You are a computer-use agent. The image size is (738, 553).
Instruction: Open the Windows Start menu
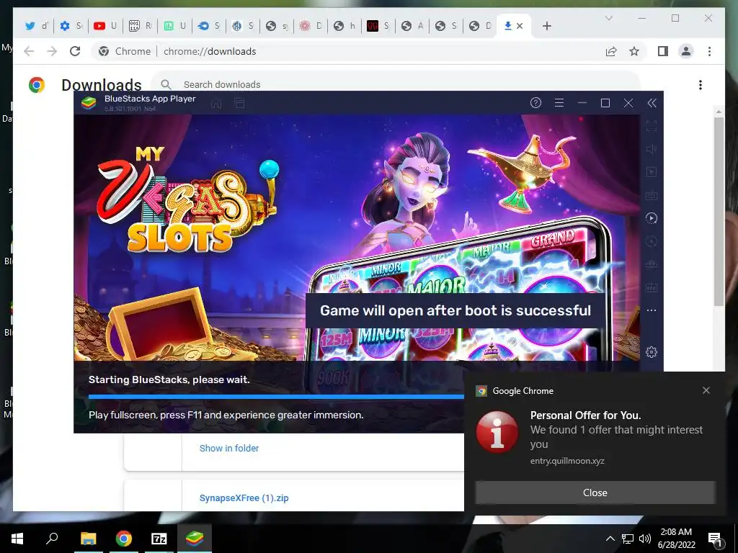(x=17, y=539)
